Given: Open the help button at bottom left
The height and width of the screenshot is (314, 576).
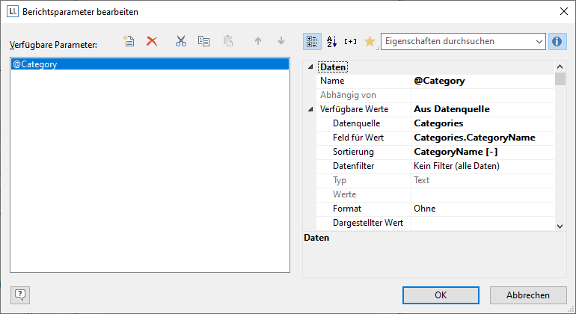Looking at the screenshot, I should coord(20,295).
